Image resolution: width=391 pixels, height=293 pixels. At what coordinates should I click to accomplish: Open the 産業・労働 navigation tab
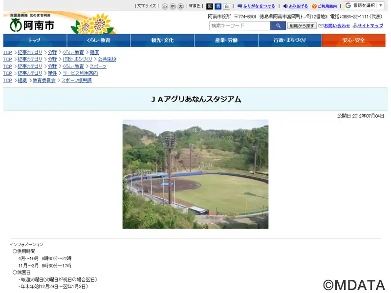tap(226, 41)
